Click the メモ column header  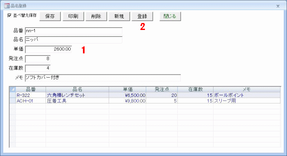(x=247, y=89)
